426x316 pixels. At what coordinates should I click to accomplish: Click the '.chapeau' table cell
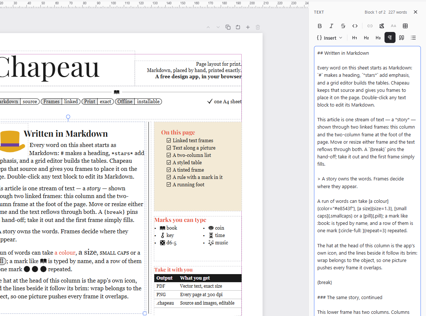[165, 303]
